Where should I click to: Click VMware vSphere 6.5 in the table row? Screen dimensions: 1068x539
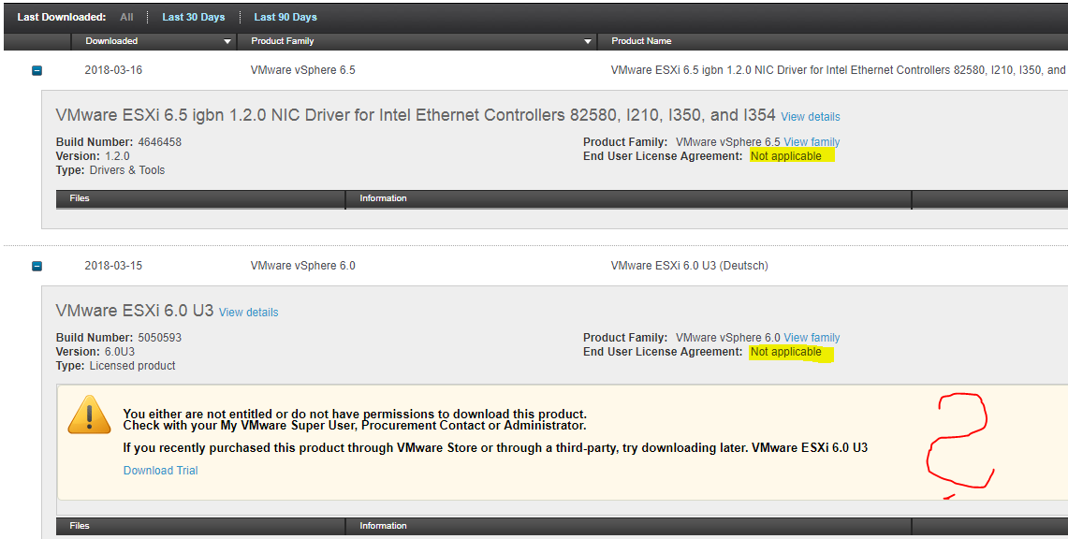[x=303, y=70]
